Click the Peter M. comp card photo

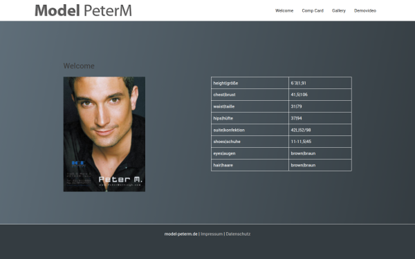click(104, 134)
